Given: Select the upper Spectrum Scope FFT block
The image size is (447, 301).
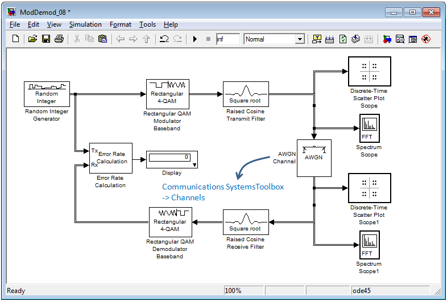Looking at the screenshot, I should pyautogui.click(x=370, y=128).
